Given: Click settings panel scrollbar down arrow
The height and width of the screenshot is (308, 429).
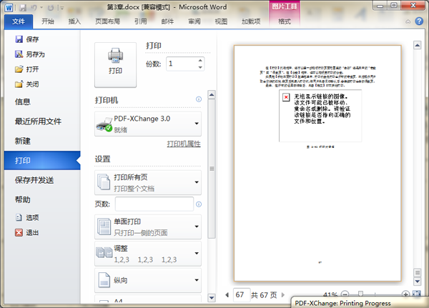Looking at the screenshot, I should [212, 297].
